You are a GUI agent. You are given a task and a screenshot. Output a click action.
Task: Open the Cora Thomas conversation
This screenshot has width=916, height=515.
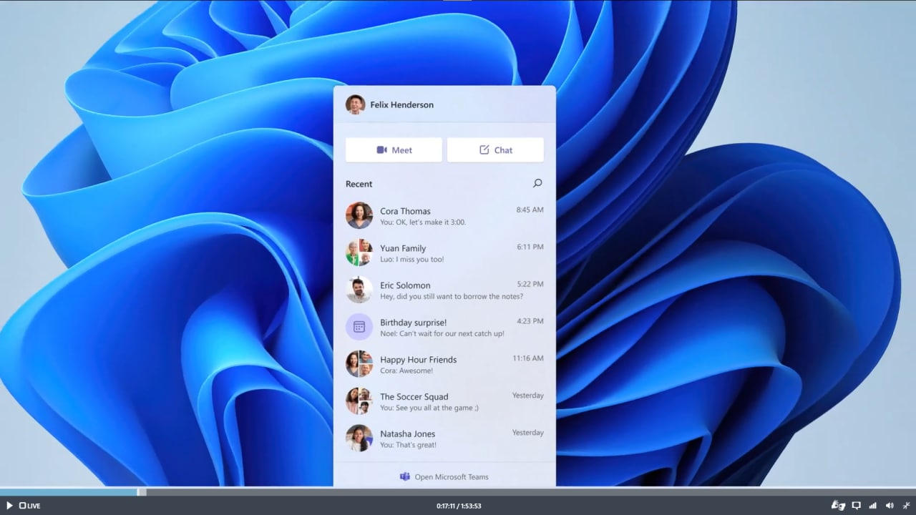pos(444,216)
